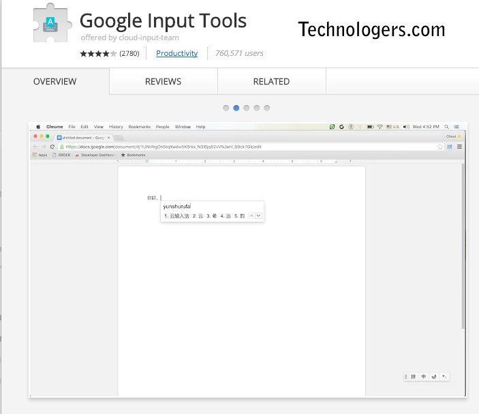Close the 'Untitled document' tab in preview
The height and width of the screenshot is (414, 479).
(108, 138)
